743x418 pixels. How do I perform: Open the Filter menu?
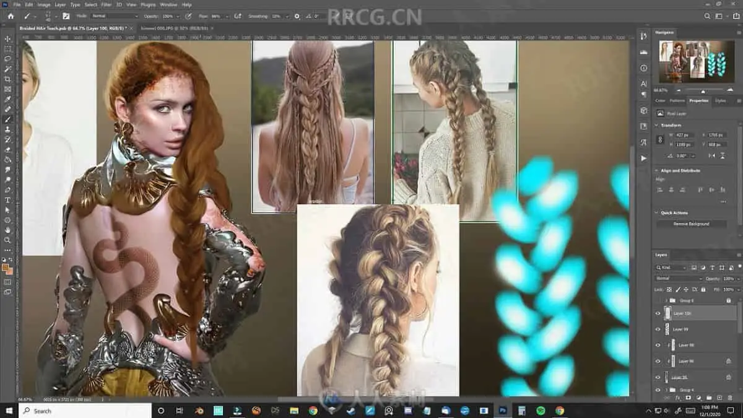(106, 4)
